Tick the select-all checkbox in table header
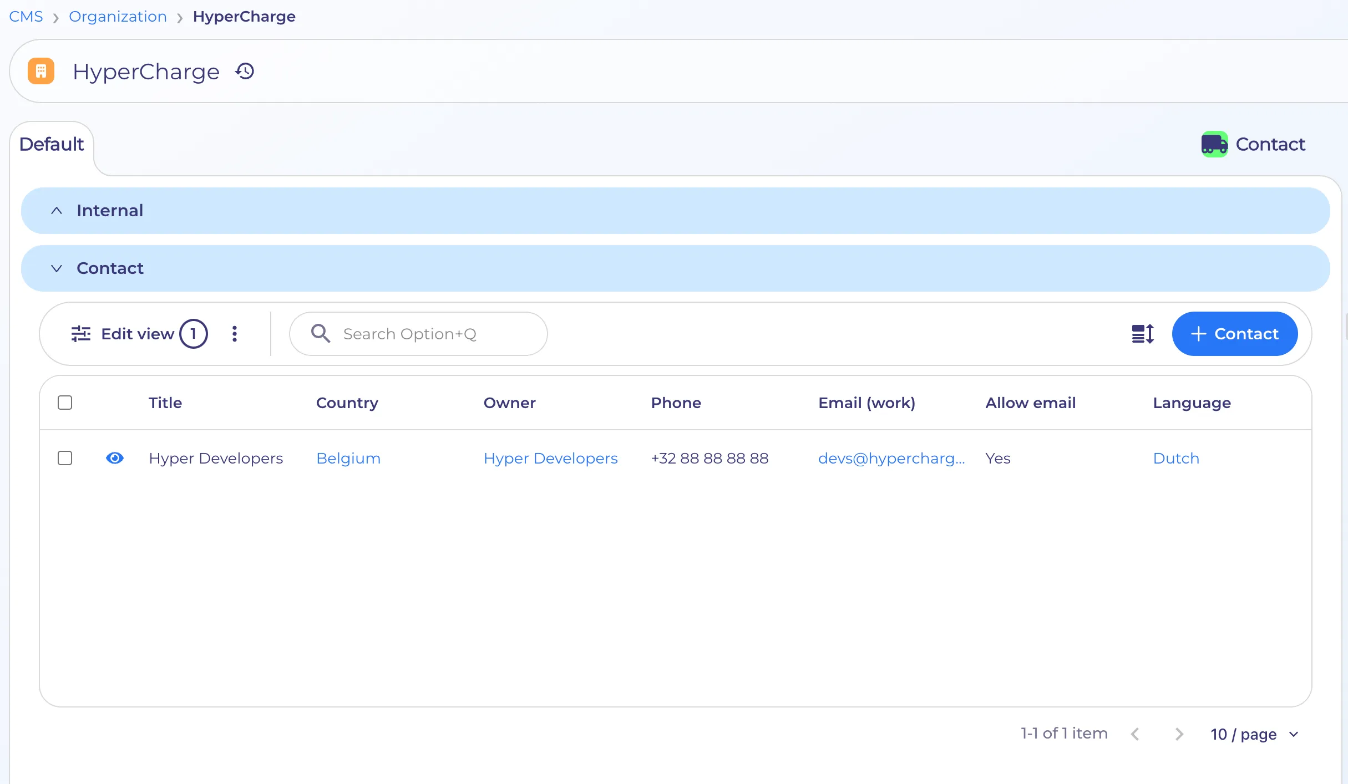The width and height of the screenshot is (1348, 784). (65, 403)
